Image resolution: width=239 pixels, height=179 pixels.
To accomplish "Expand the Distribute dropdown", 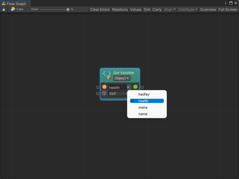I will pos(188,10).
